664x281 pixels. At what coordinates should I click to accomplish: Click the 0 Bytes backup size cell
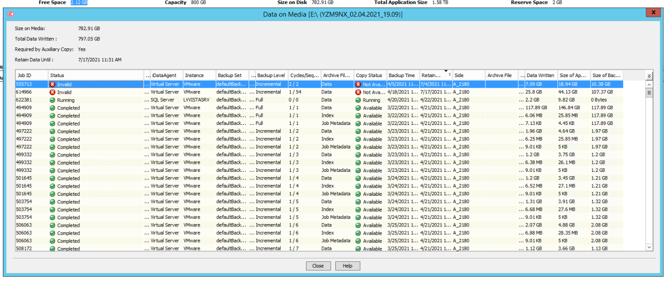tap(607, 100)
